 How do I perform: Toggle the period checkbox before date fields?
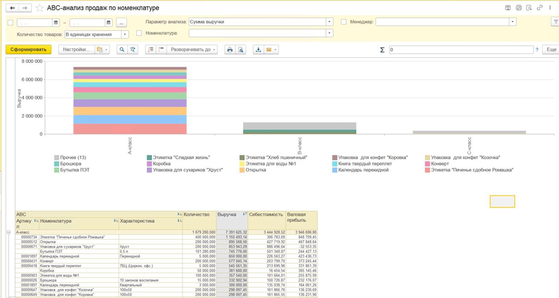(x=10, y=23)
